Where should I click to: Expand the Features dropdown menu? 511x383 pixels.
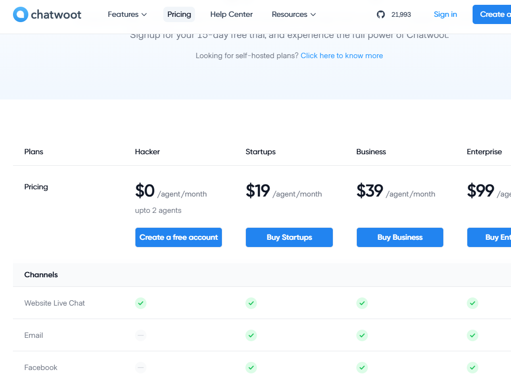[x=127, y=14]
